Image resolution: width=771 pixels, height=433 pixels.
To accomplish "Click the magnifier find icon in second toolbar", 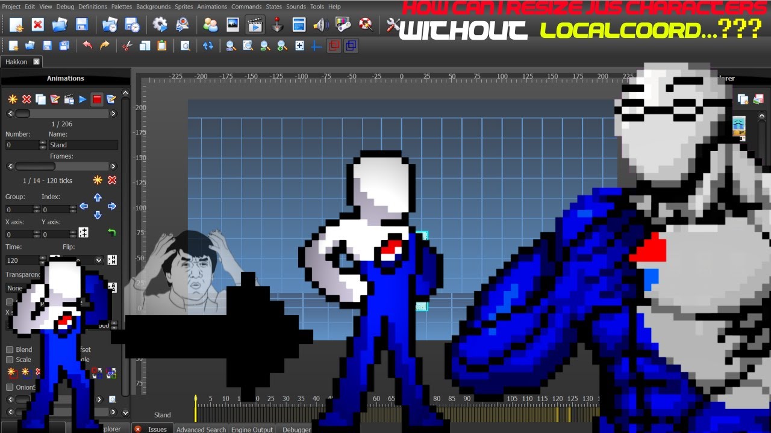I will point(185,46).
